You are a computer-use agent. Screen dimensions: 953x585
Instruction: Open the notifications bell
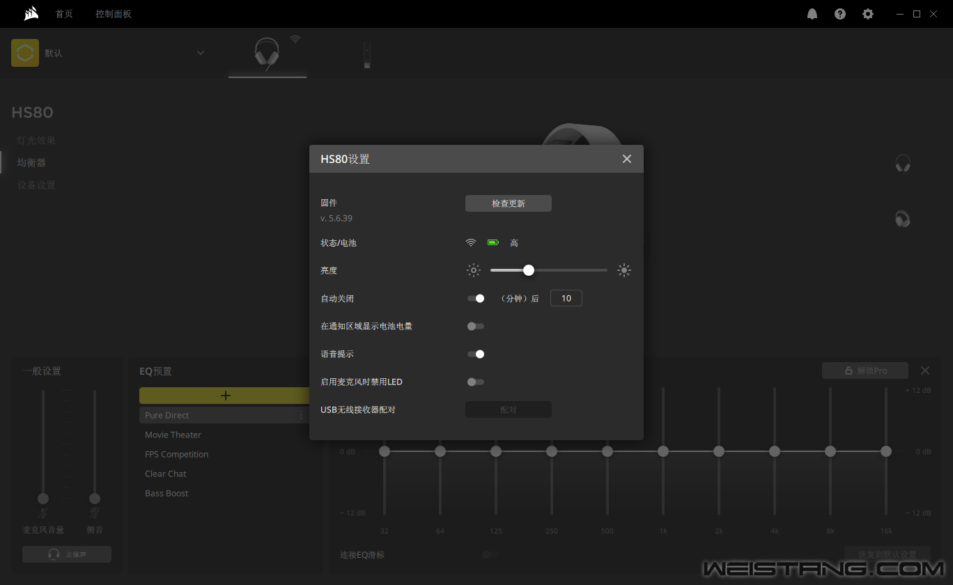pos(812,14)
